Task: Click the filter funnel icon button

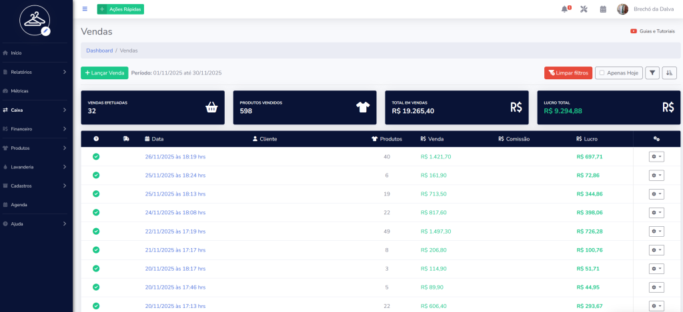Action: click(652, 73)
